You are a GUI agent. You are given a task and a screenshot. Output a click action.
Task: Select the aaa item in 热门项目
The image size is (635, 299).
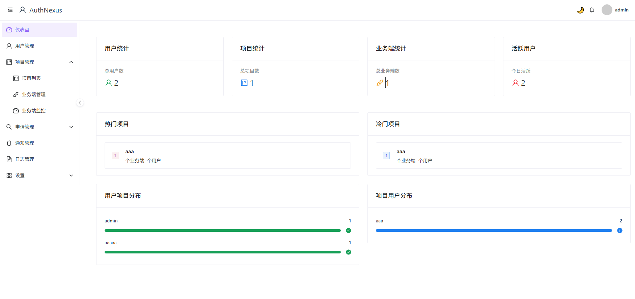coord(227,156)
